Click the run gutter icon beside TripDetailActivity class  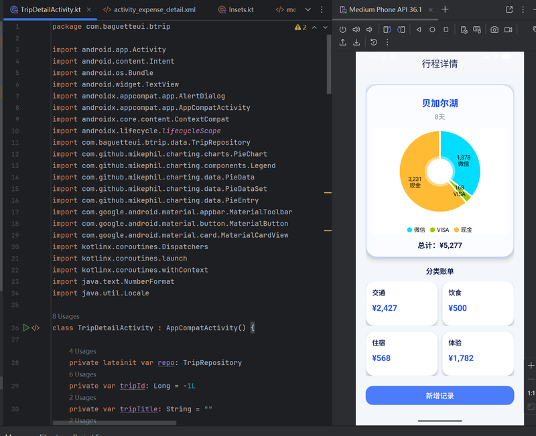pos(26,328)
